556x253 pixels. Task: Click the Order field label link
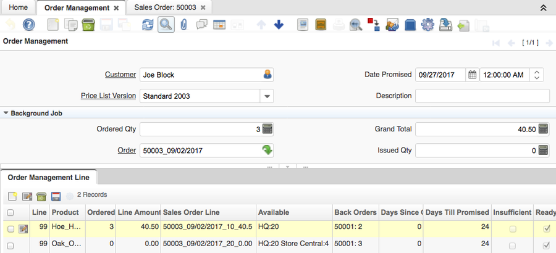coord(127,150)
